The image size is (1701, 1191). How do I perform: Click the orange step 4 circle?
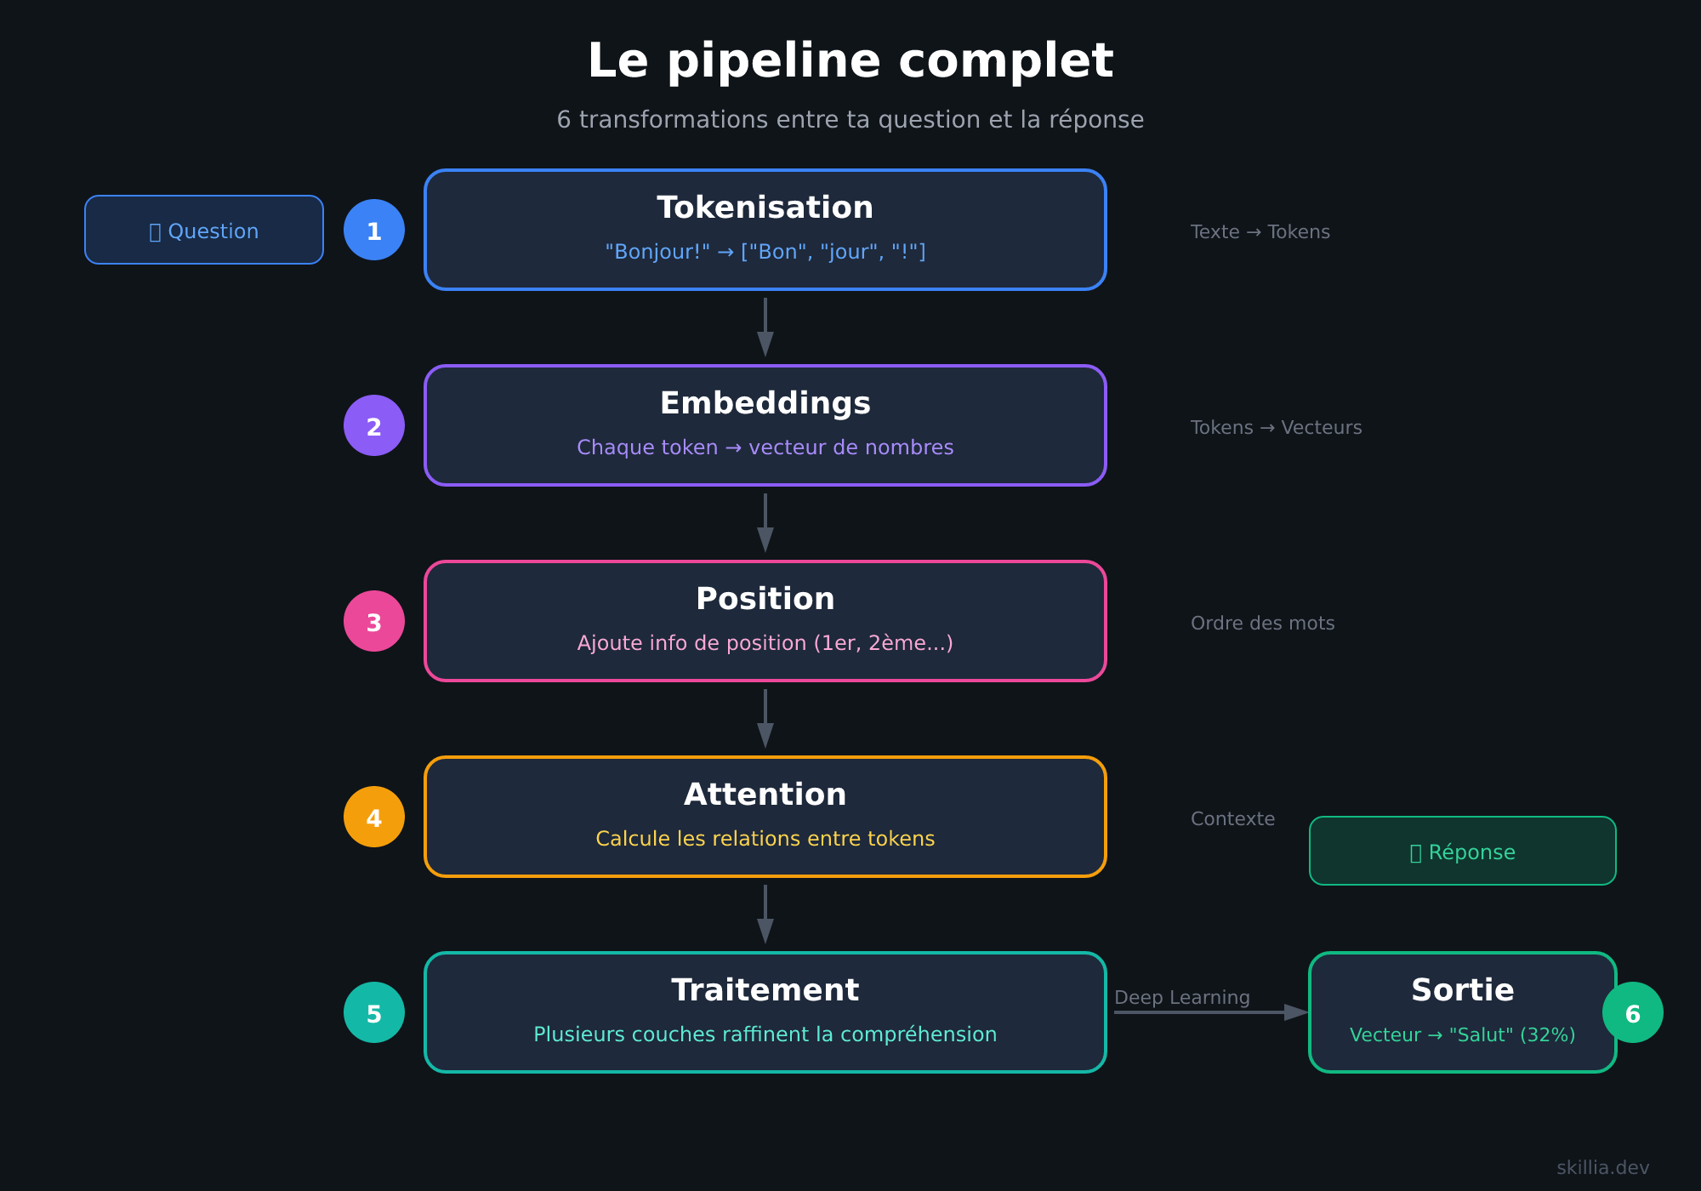374,817
